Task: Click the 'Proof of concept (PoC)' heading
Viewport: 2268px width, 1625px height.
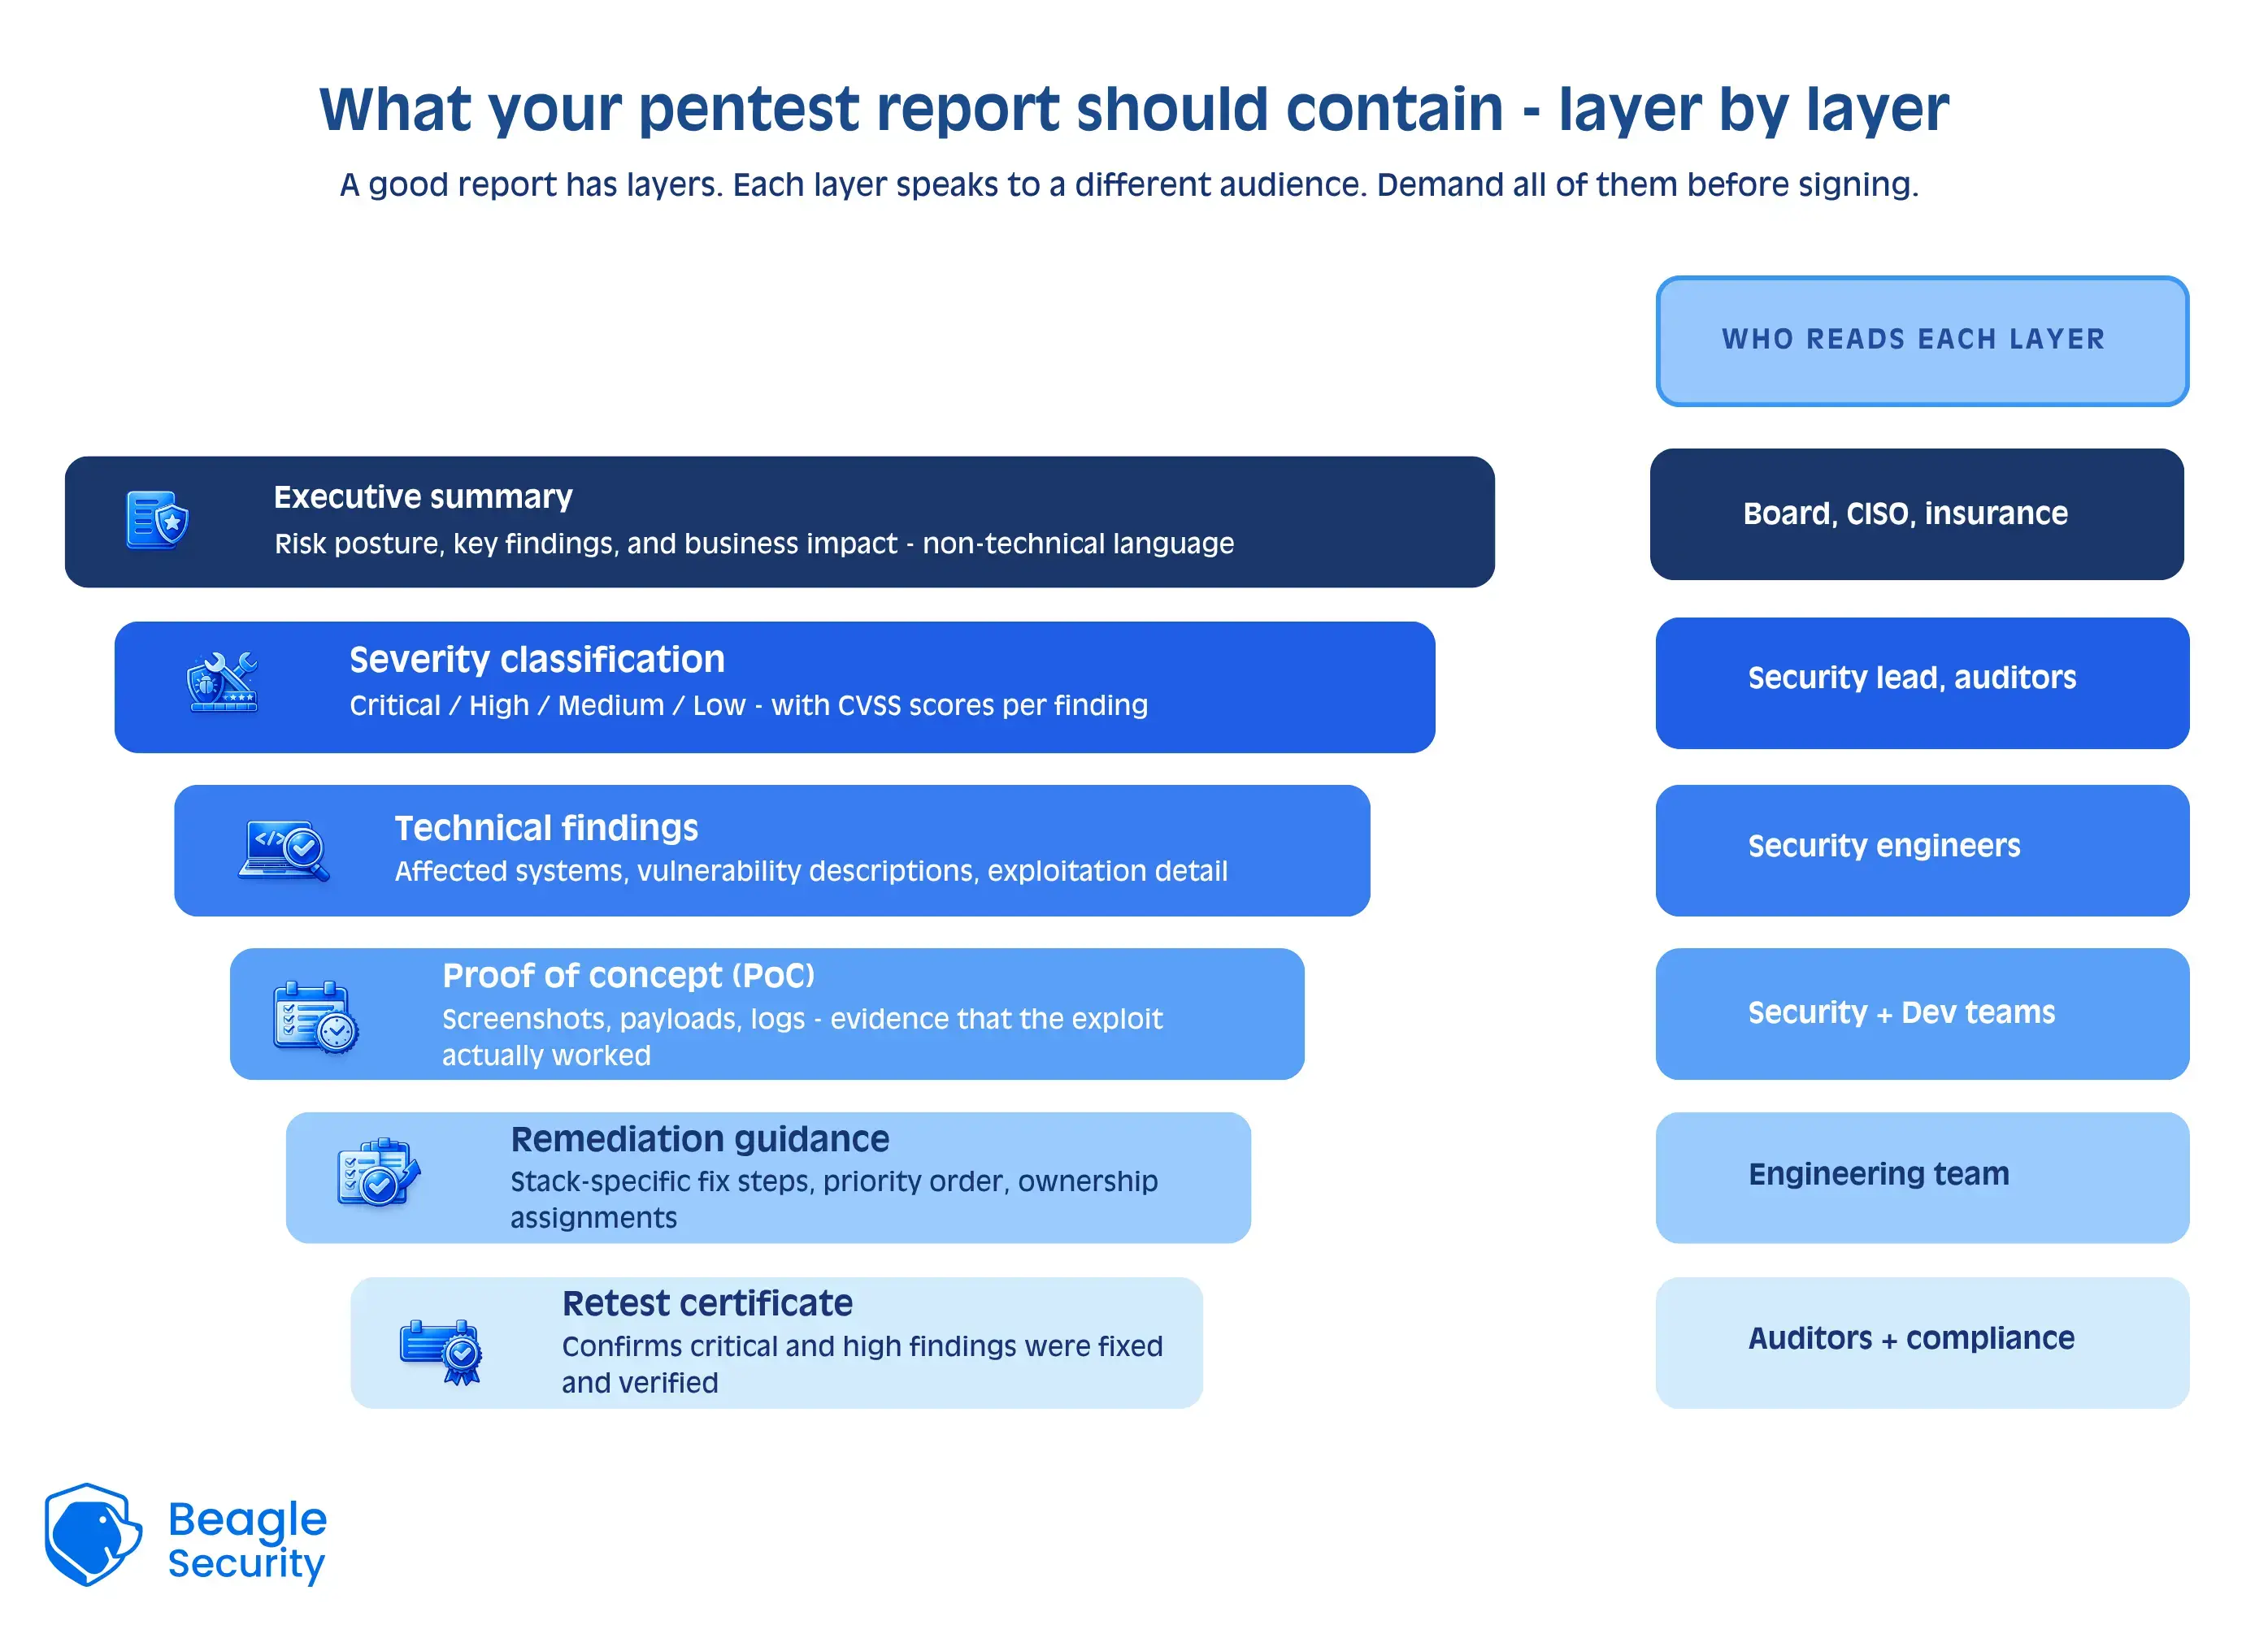Action: point(629,975)
